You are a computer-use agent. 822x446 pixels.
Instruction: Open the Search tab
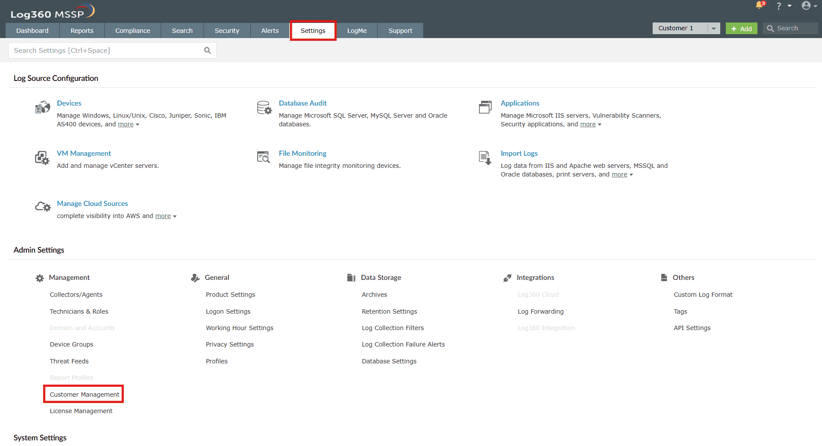pyautogui.click(x=182, y=31)
